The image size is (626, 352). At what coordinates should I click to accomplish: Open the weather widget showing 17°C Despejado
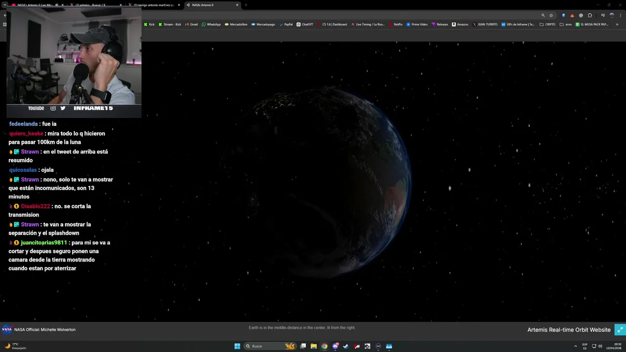click(15, 346)
